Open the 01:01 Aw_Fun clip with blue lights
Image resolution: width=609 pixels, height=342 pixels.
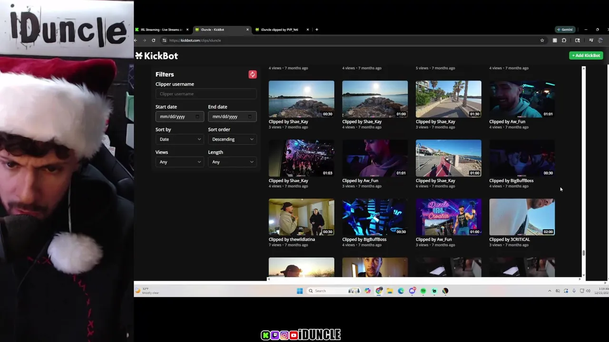point(522,99)
